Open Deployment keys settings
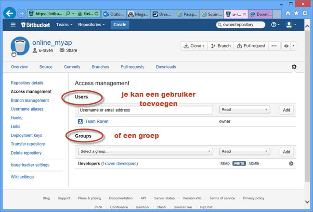 pos(26,136)
